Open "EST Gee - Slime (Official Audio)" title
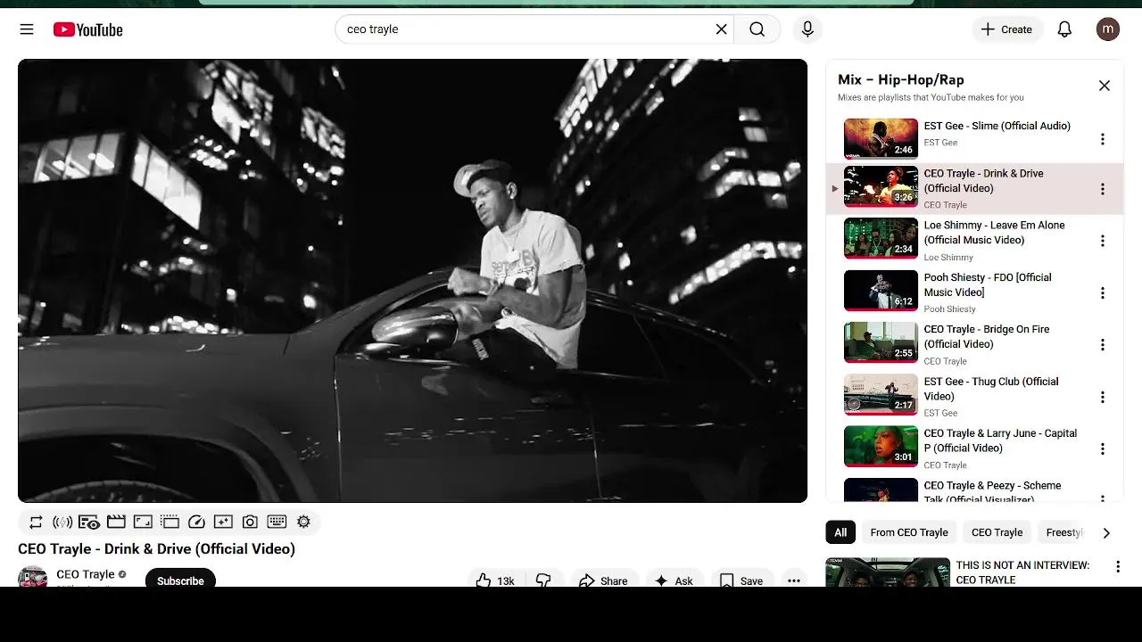1142x642 pixels. (997, 126)
